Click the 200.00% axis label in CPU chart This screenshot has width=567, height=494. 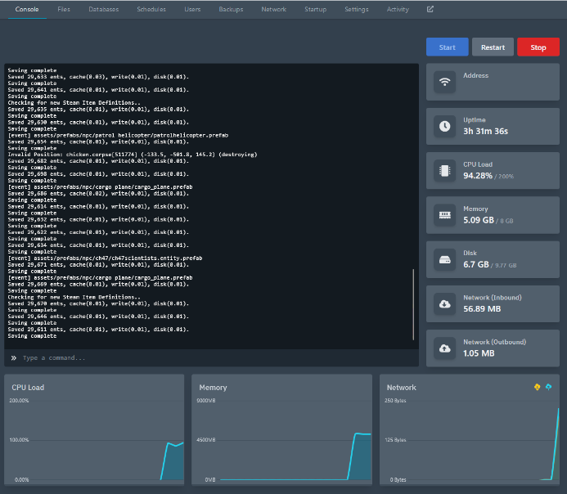(x=19, y=401)
